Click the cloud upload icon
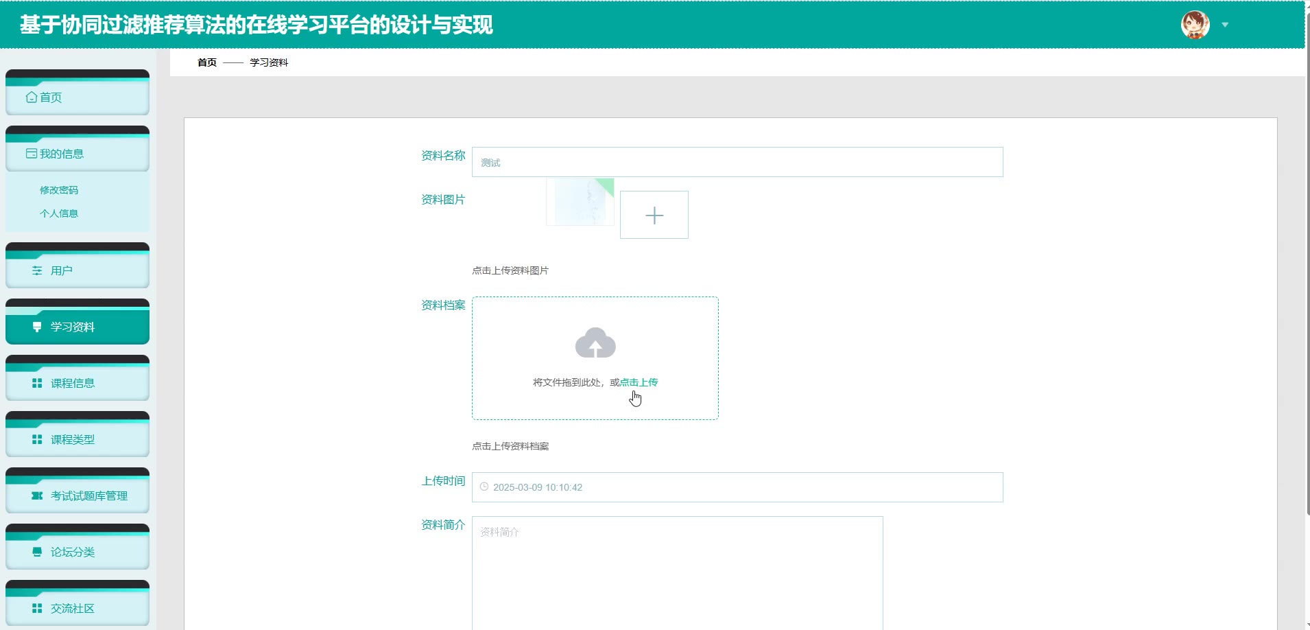Image resolution: width=1310 pixels, height=630 pixels. click(595, 342)
